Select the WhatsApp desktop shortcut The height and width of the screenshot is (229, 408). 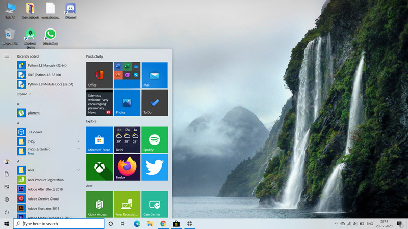pos(50,37)
